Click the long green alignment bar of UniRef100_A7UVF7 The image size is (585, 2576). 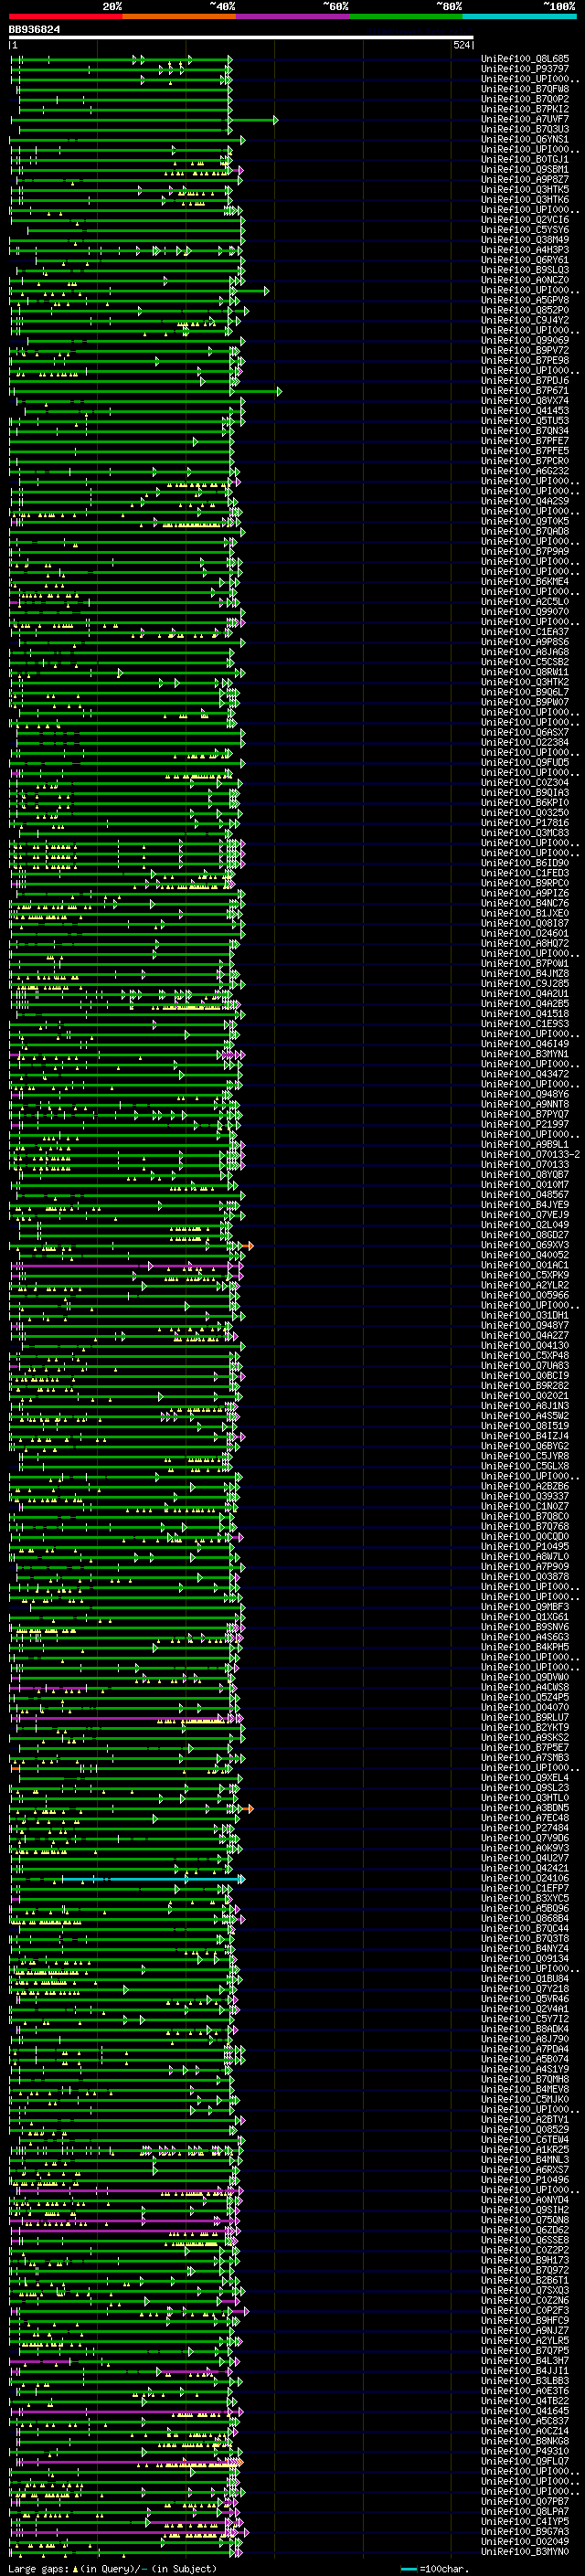tap(144, 120)
